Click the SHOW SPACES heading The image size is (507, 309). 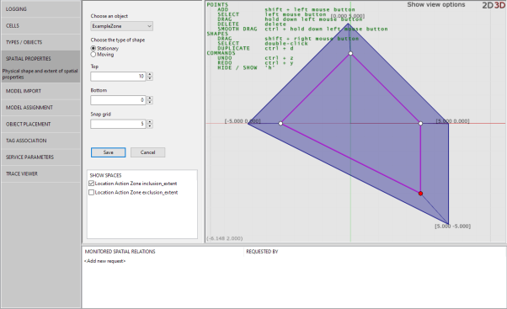[x=105, y=175]
